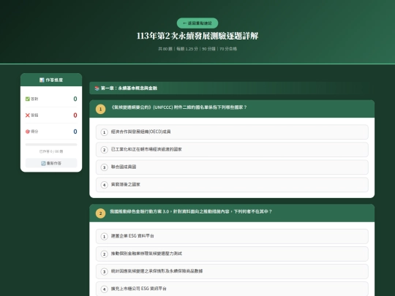Click the red target icon beside 得分

(28, 132)
